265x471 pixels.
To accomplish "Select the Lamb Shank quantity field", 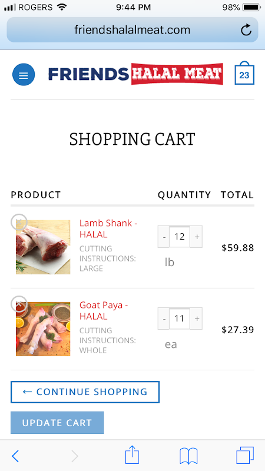I will point(180,237).
